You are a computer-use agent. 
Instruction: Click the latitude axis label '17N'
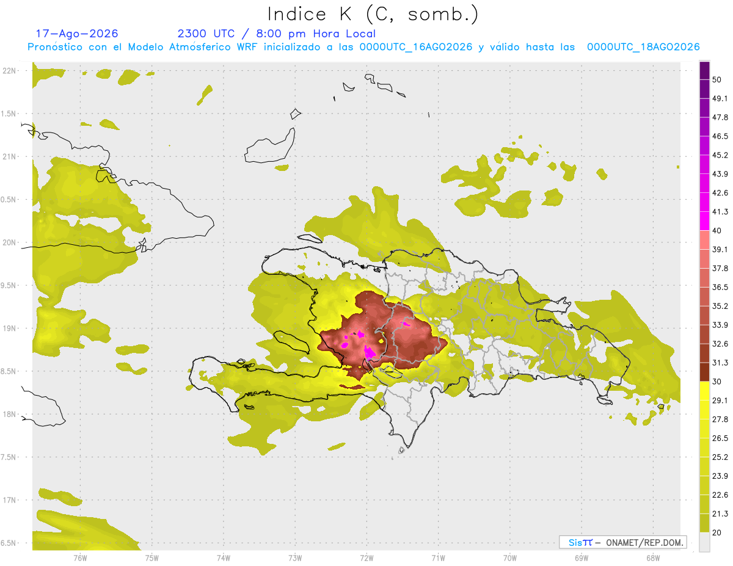click(9, 500)
